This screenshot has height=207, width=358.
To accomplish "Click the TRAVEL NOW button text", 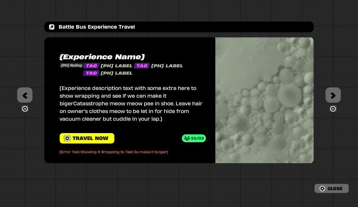I will click(90, 138).
